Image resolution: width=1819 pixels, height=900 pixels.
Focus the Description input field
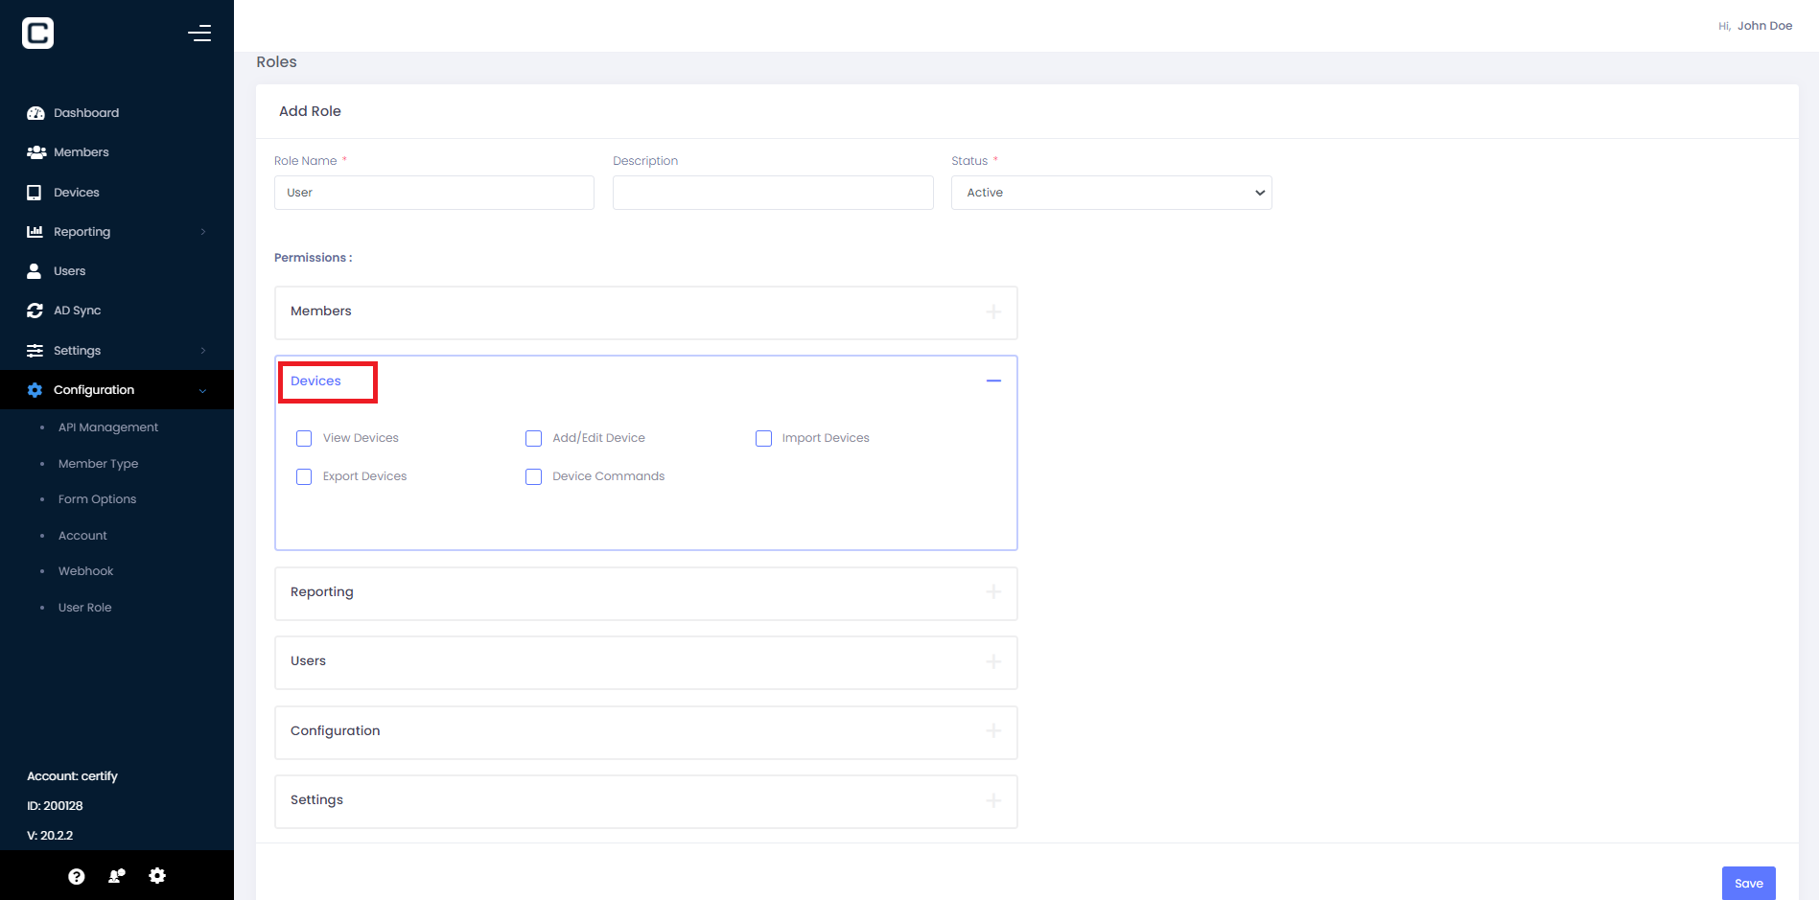pos(773,193)
